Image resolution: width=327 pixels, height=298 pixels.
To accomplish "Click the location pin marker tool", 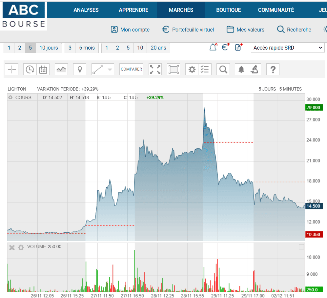I will 80,69.
